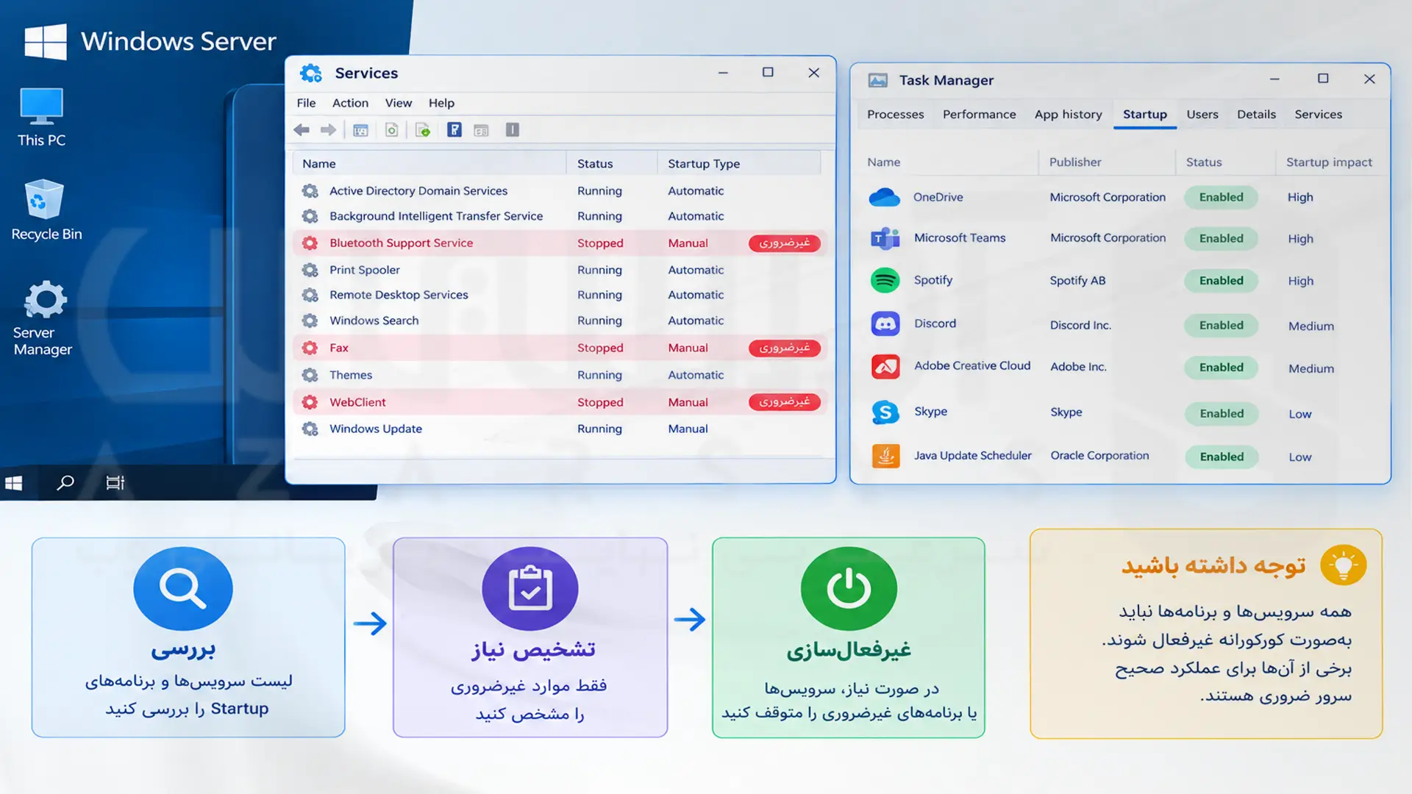The image size is (1412, 794).
Task: Switch to the Details tab
Action: pos(1256,115)
